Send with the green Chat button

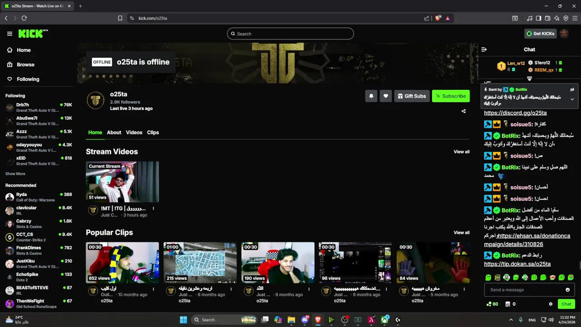click(566, 304)
